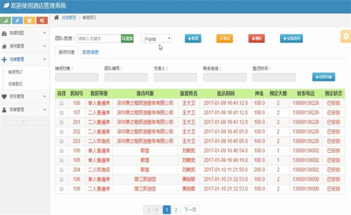Click the green 搜索 search button
This screenshot has height=215, width=351.
(x=127, y=39)
